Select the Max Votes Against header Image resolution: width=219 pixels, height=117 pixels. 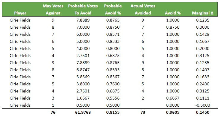[x=53, y=9]
